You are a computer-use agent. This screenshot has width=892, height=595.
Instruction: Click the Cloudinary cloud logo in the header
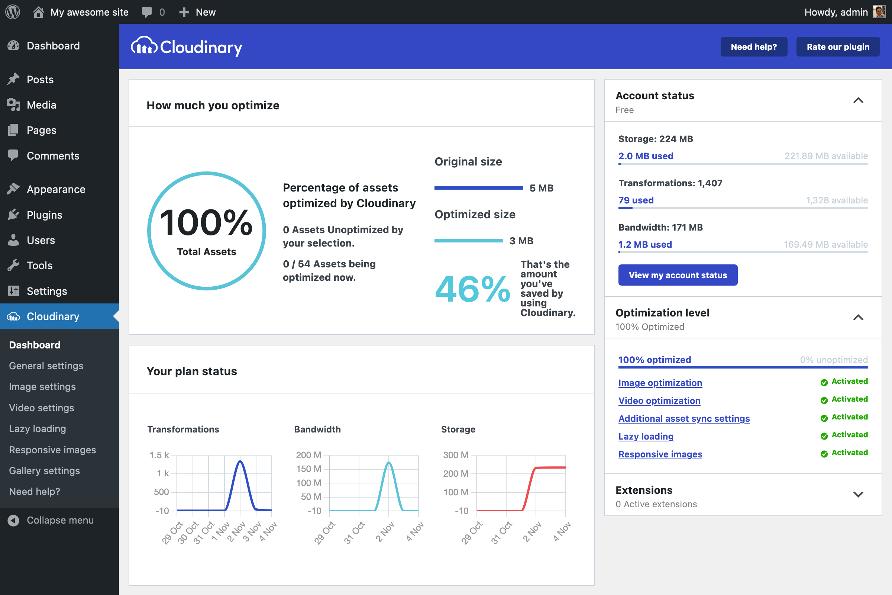click(143, 46)
